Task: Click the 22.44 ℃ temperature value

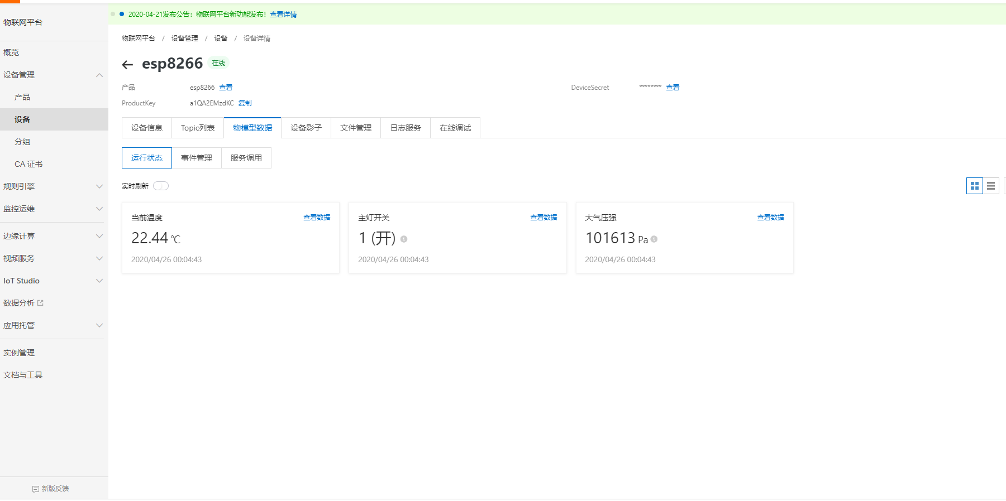Action: pos(156,238)
